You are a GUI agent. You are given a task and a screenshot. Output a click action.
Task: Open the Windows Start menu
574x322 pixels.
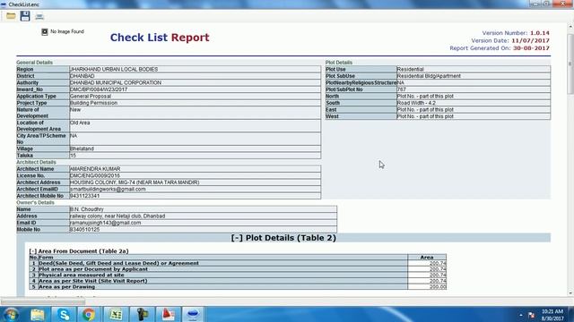coord(11,314)
